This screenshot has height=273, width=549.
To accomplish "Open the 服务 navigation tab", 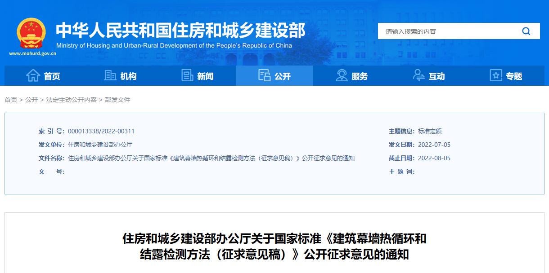I will 351,75.
